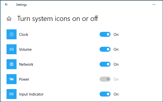Click the Clock label text

pos(24,35)
